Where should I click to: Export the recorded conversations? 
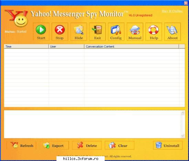54,146
